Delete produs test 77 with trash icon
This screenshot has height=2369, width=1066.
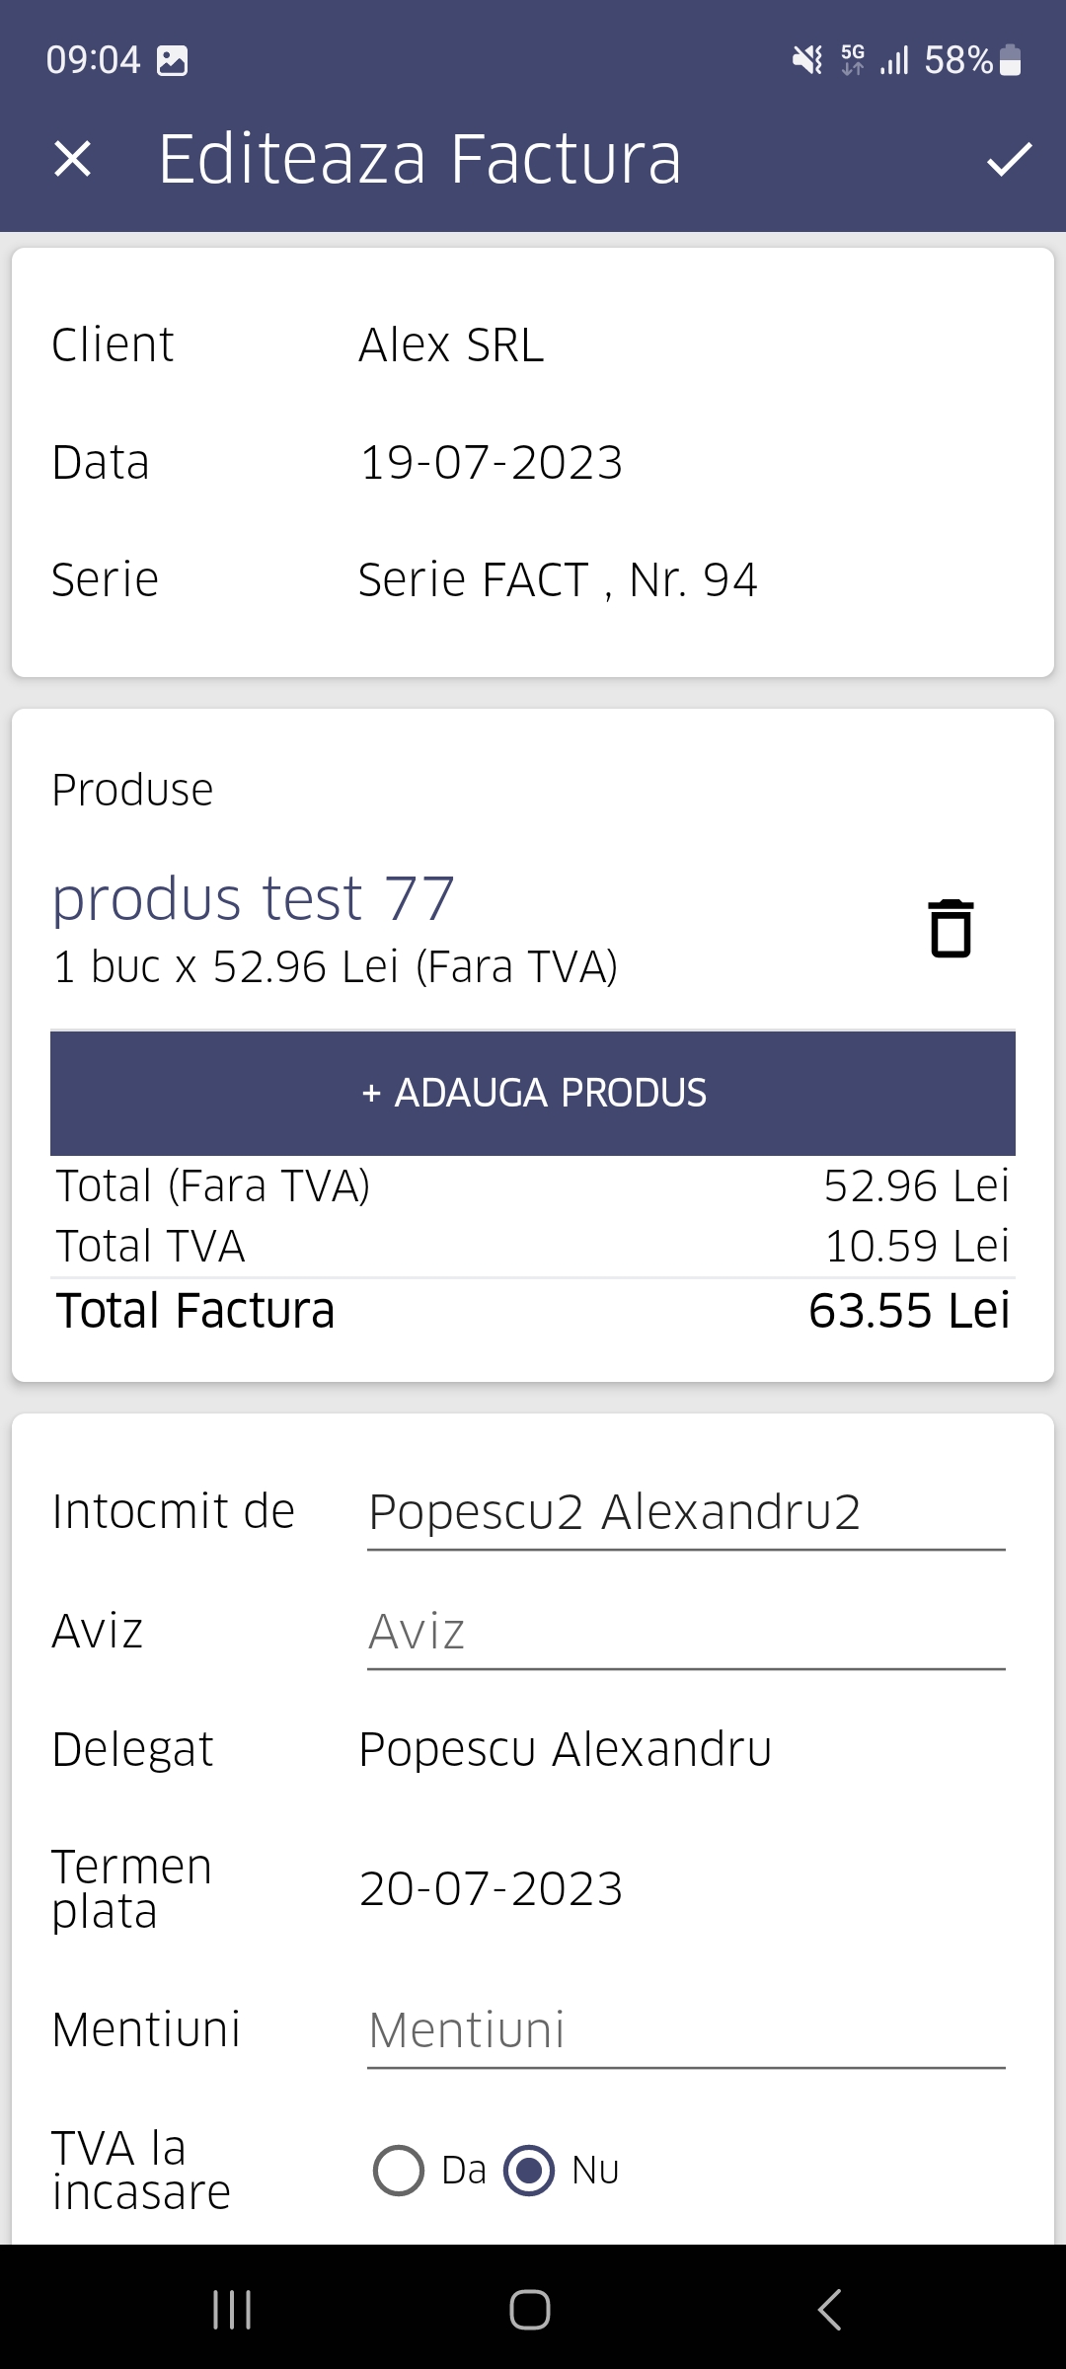(x=951, y=929)
